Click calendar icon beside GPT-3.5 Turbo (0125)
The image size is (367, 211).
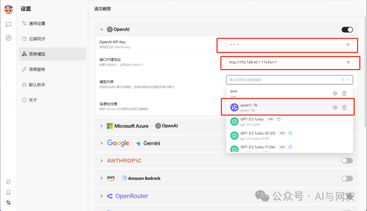290,133
